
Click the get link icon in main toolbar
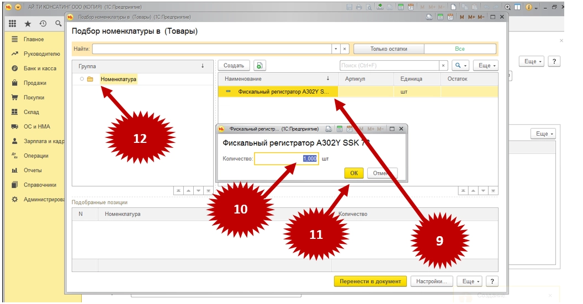click(380, 7)
